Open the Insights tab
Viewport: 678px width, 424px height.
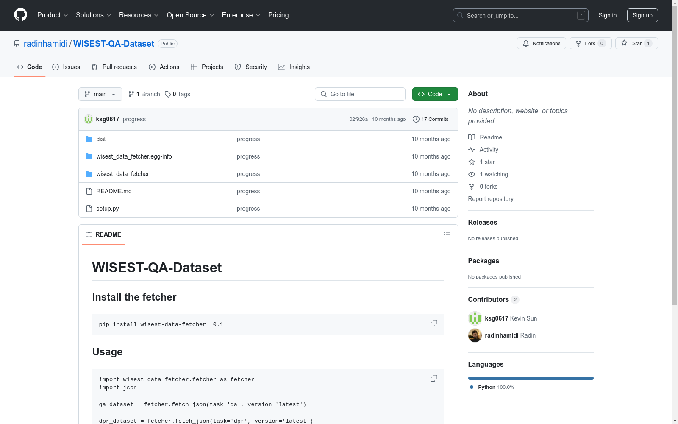point(294,67)
